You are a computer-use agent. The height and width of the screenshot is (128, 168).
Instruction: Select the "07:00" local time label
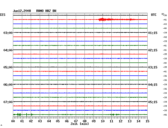tap(8, 102)
